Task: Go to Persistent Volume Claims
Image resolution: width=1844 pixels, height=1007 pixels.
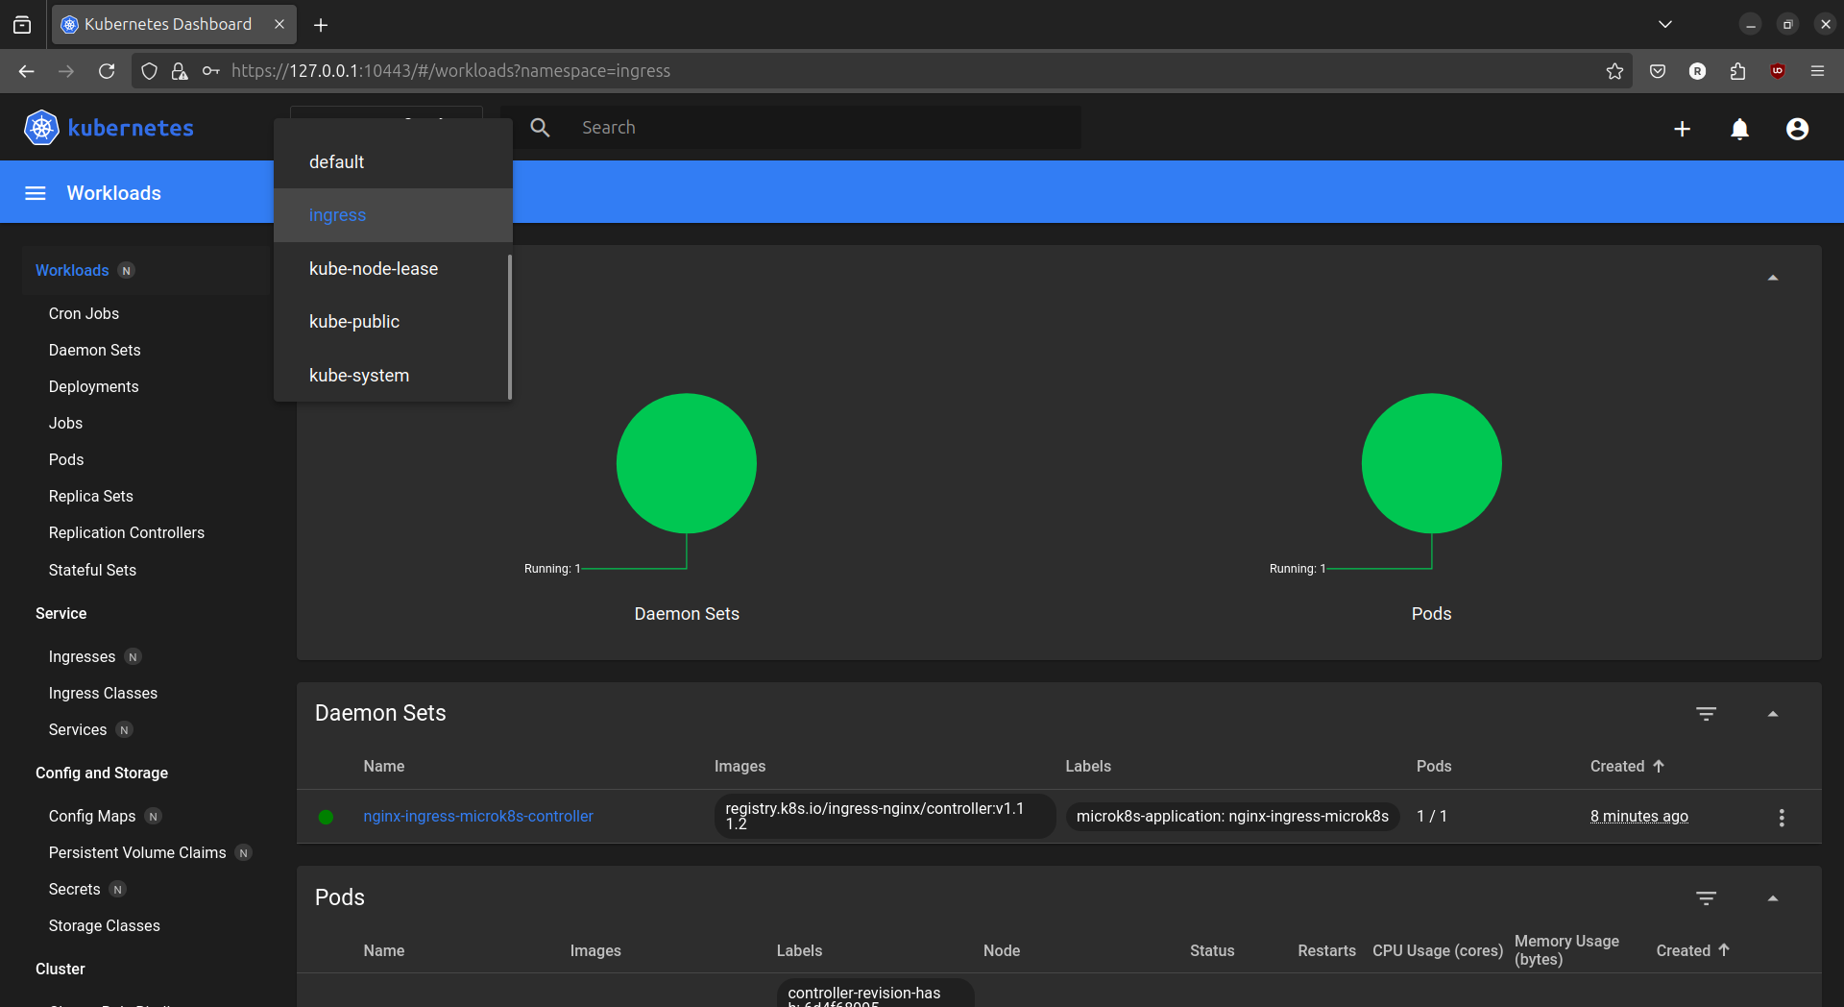Action: 137,853
